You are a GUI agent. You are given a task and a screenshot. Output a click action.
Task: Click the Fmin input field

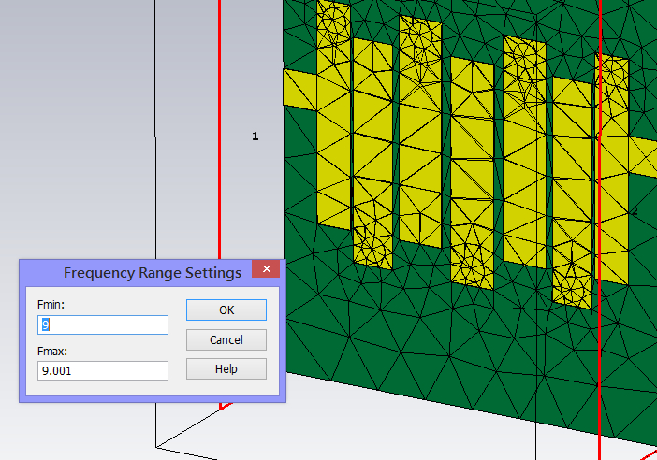(x=103, y=324)
